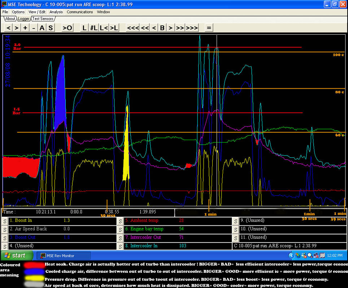Toggle the S button for Boost In
Screen dimensions: 348x288
click(x=5, y=221)
